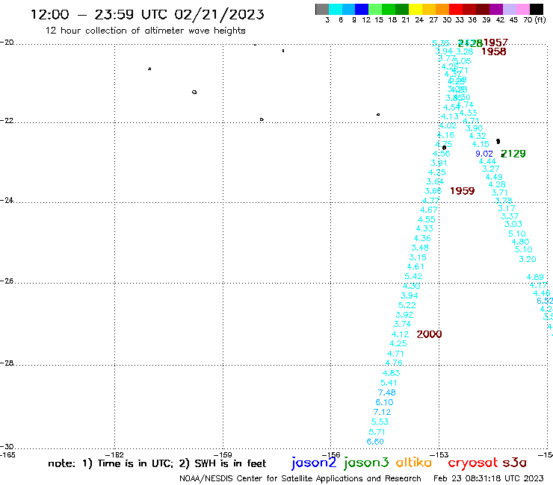Click the dark red 's3a' satellite label
The width and height of the screenshot is (553, 485).
coord(514,463)
